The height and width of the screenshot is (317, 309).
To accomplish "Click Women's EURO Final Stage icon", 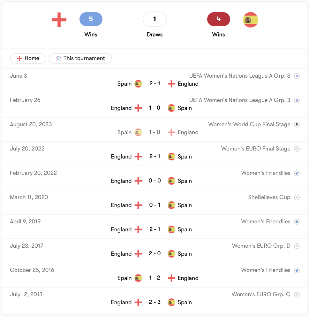I will tap(297, 149).
